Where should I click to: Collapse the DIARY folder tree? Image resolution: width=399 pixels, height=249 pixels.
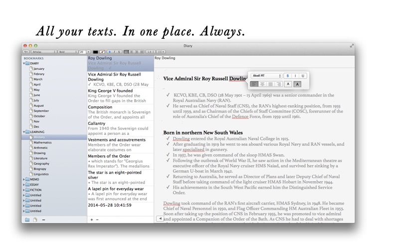pyautogui.click(x=24, y=63)
